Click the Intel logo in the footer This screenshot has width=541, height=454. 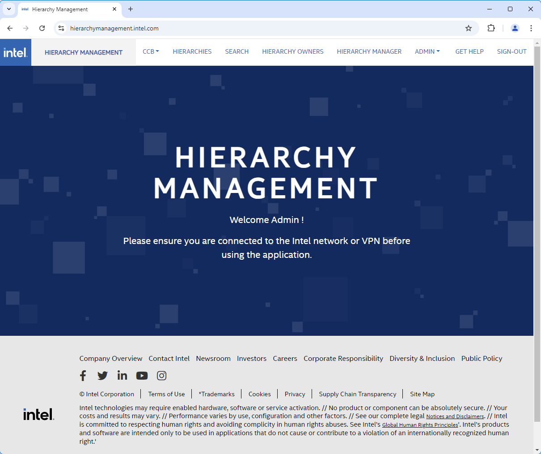39,414
